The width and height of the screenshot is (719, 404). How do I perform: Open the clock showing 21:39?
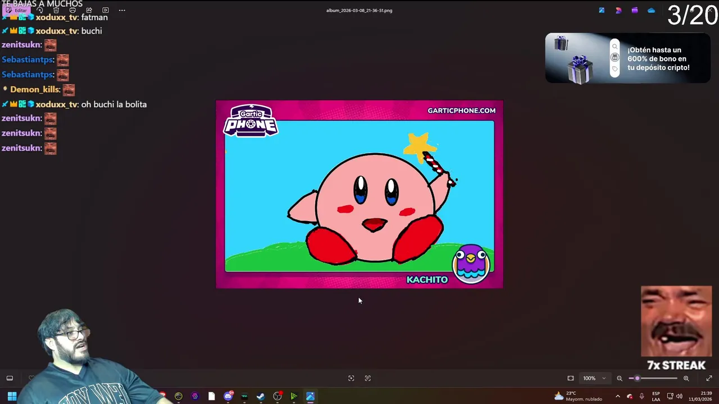[700, 396]
